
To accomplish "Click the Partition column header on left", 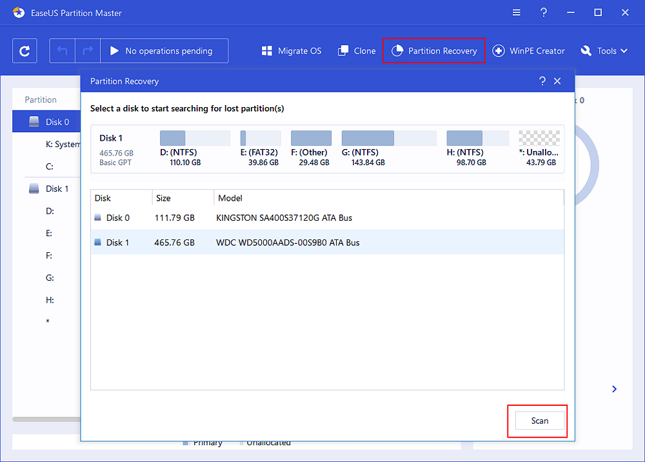I will coord(40,99).
